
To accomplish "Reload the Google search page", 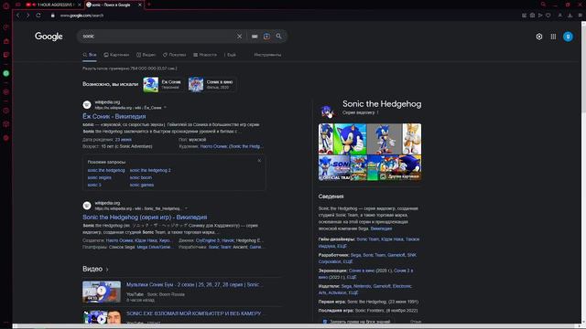I will [x=38, y=16].
